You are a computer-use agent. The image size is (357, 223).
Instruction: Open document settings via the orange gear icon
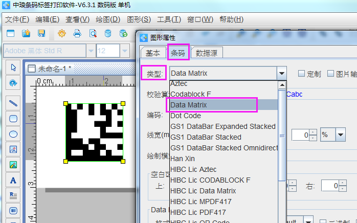click(62, 33)
